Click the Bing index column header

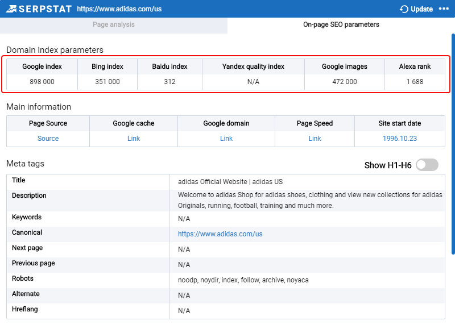pyautogui.click(x=107, y=66)
